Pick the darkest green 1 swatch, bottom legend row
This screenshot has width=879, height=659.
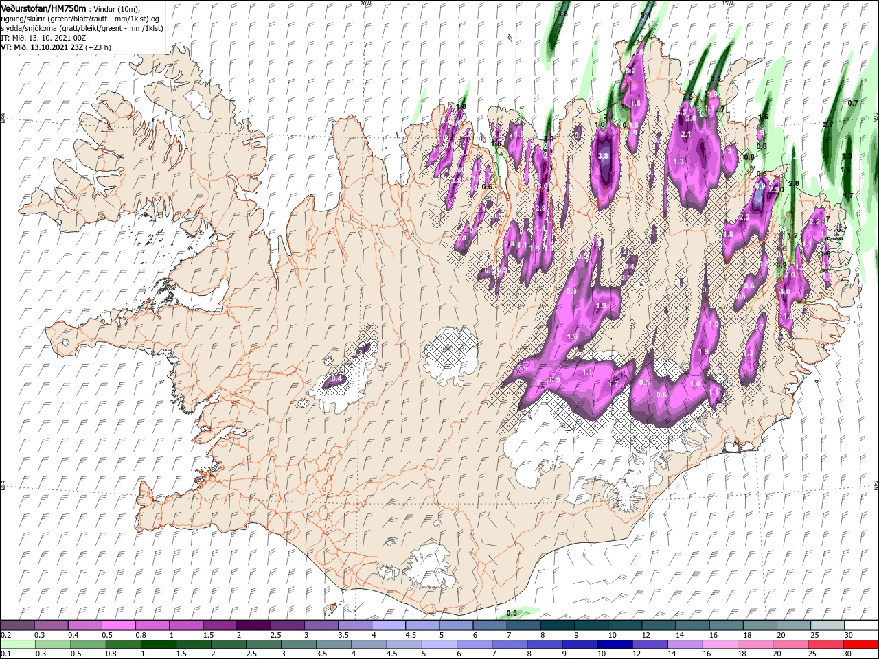[158, 645]
